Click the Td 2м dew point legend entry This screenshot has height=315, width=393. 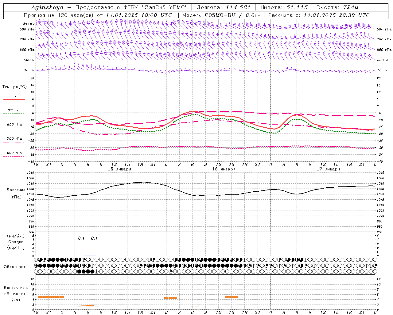click(14, 110)
